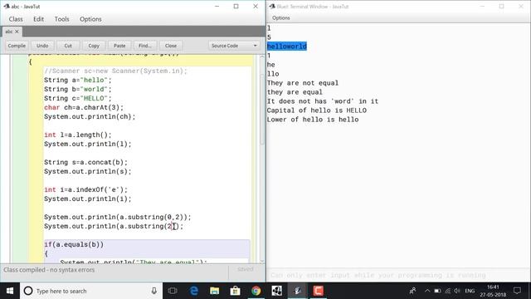This screenshot has height=299, width=531.
Task: Open File Explorer from the taskbar
Action: coord(214,291)
